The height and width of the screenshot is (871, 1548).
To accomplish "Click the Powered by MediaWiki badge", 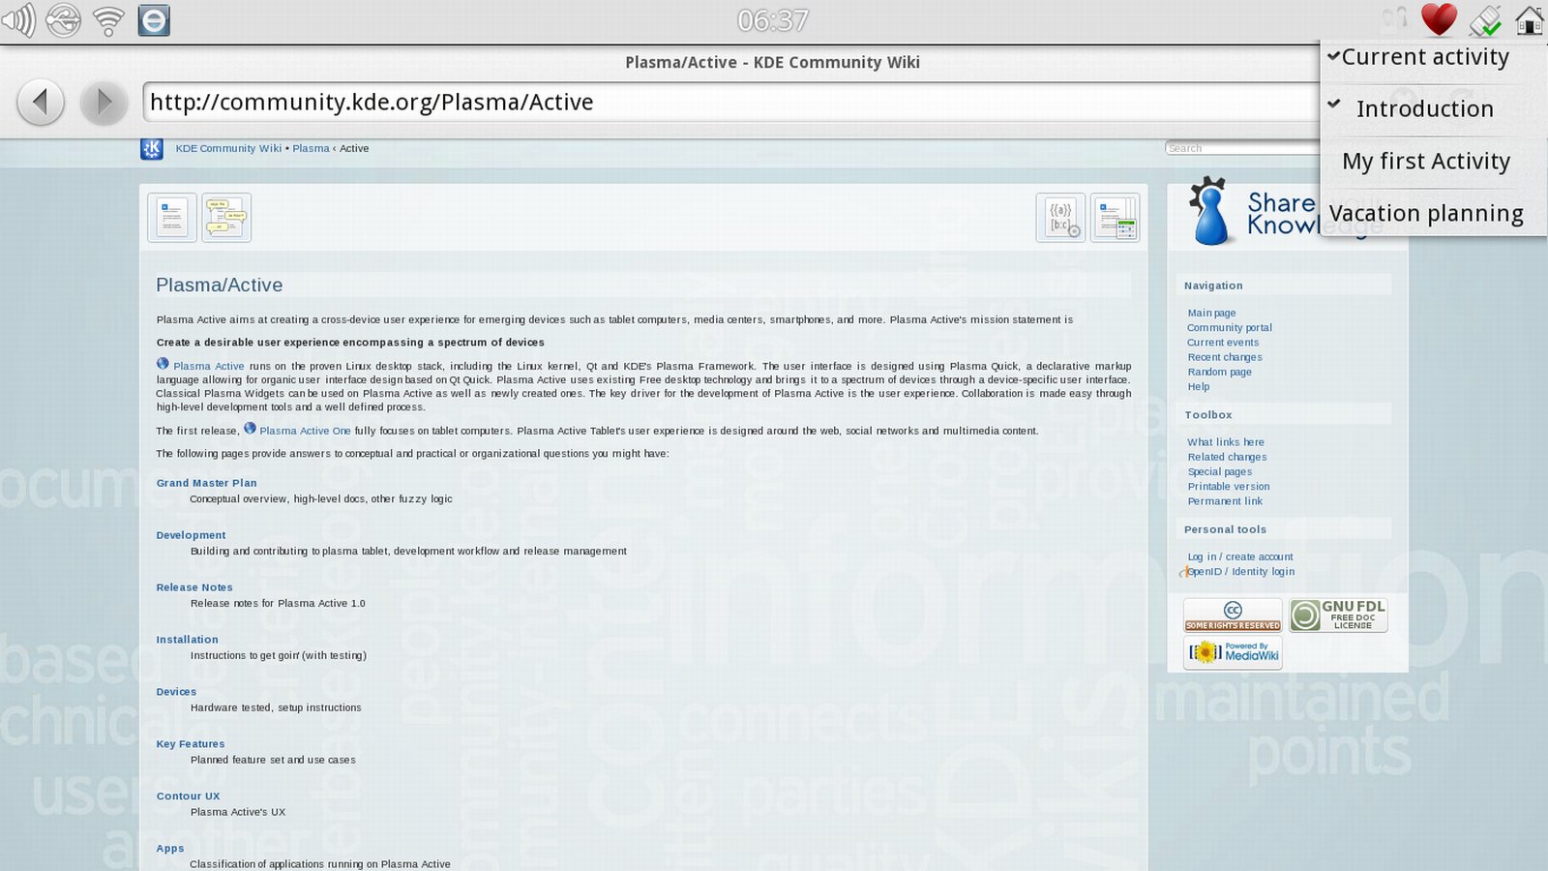I will [1233, 652].
